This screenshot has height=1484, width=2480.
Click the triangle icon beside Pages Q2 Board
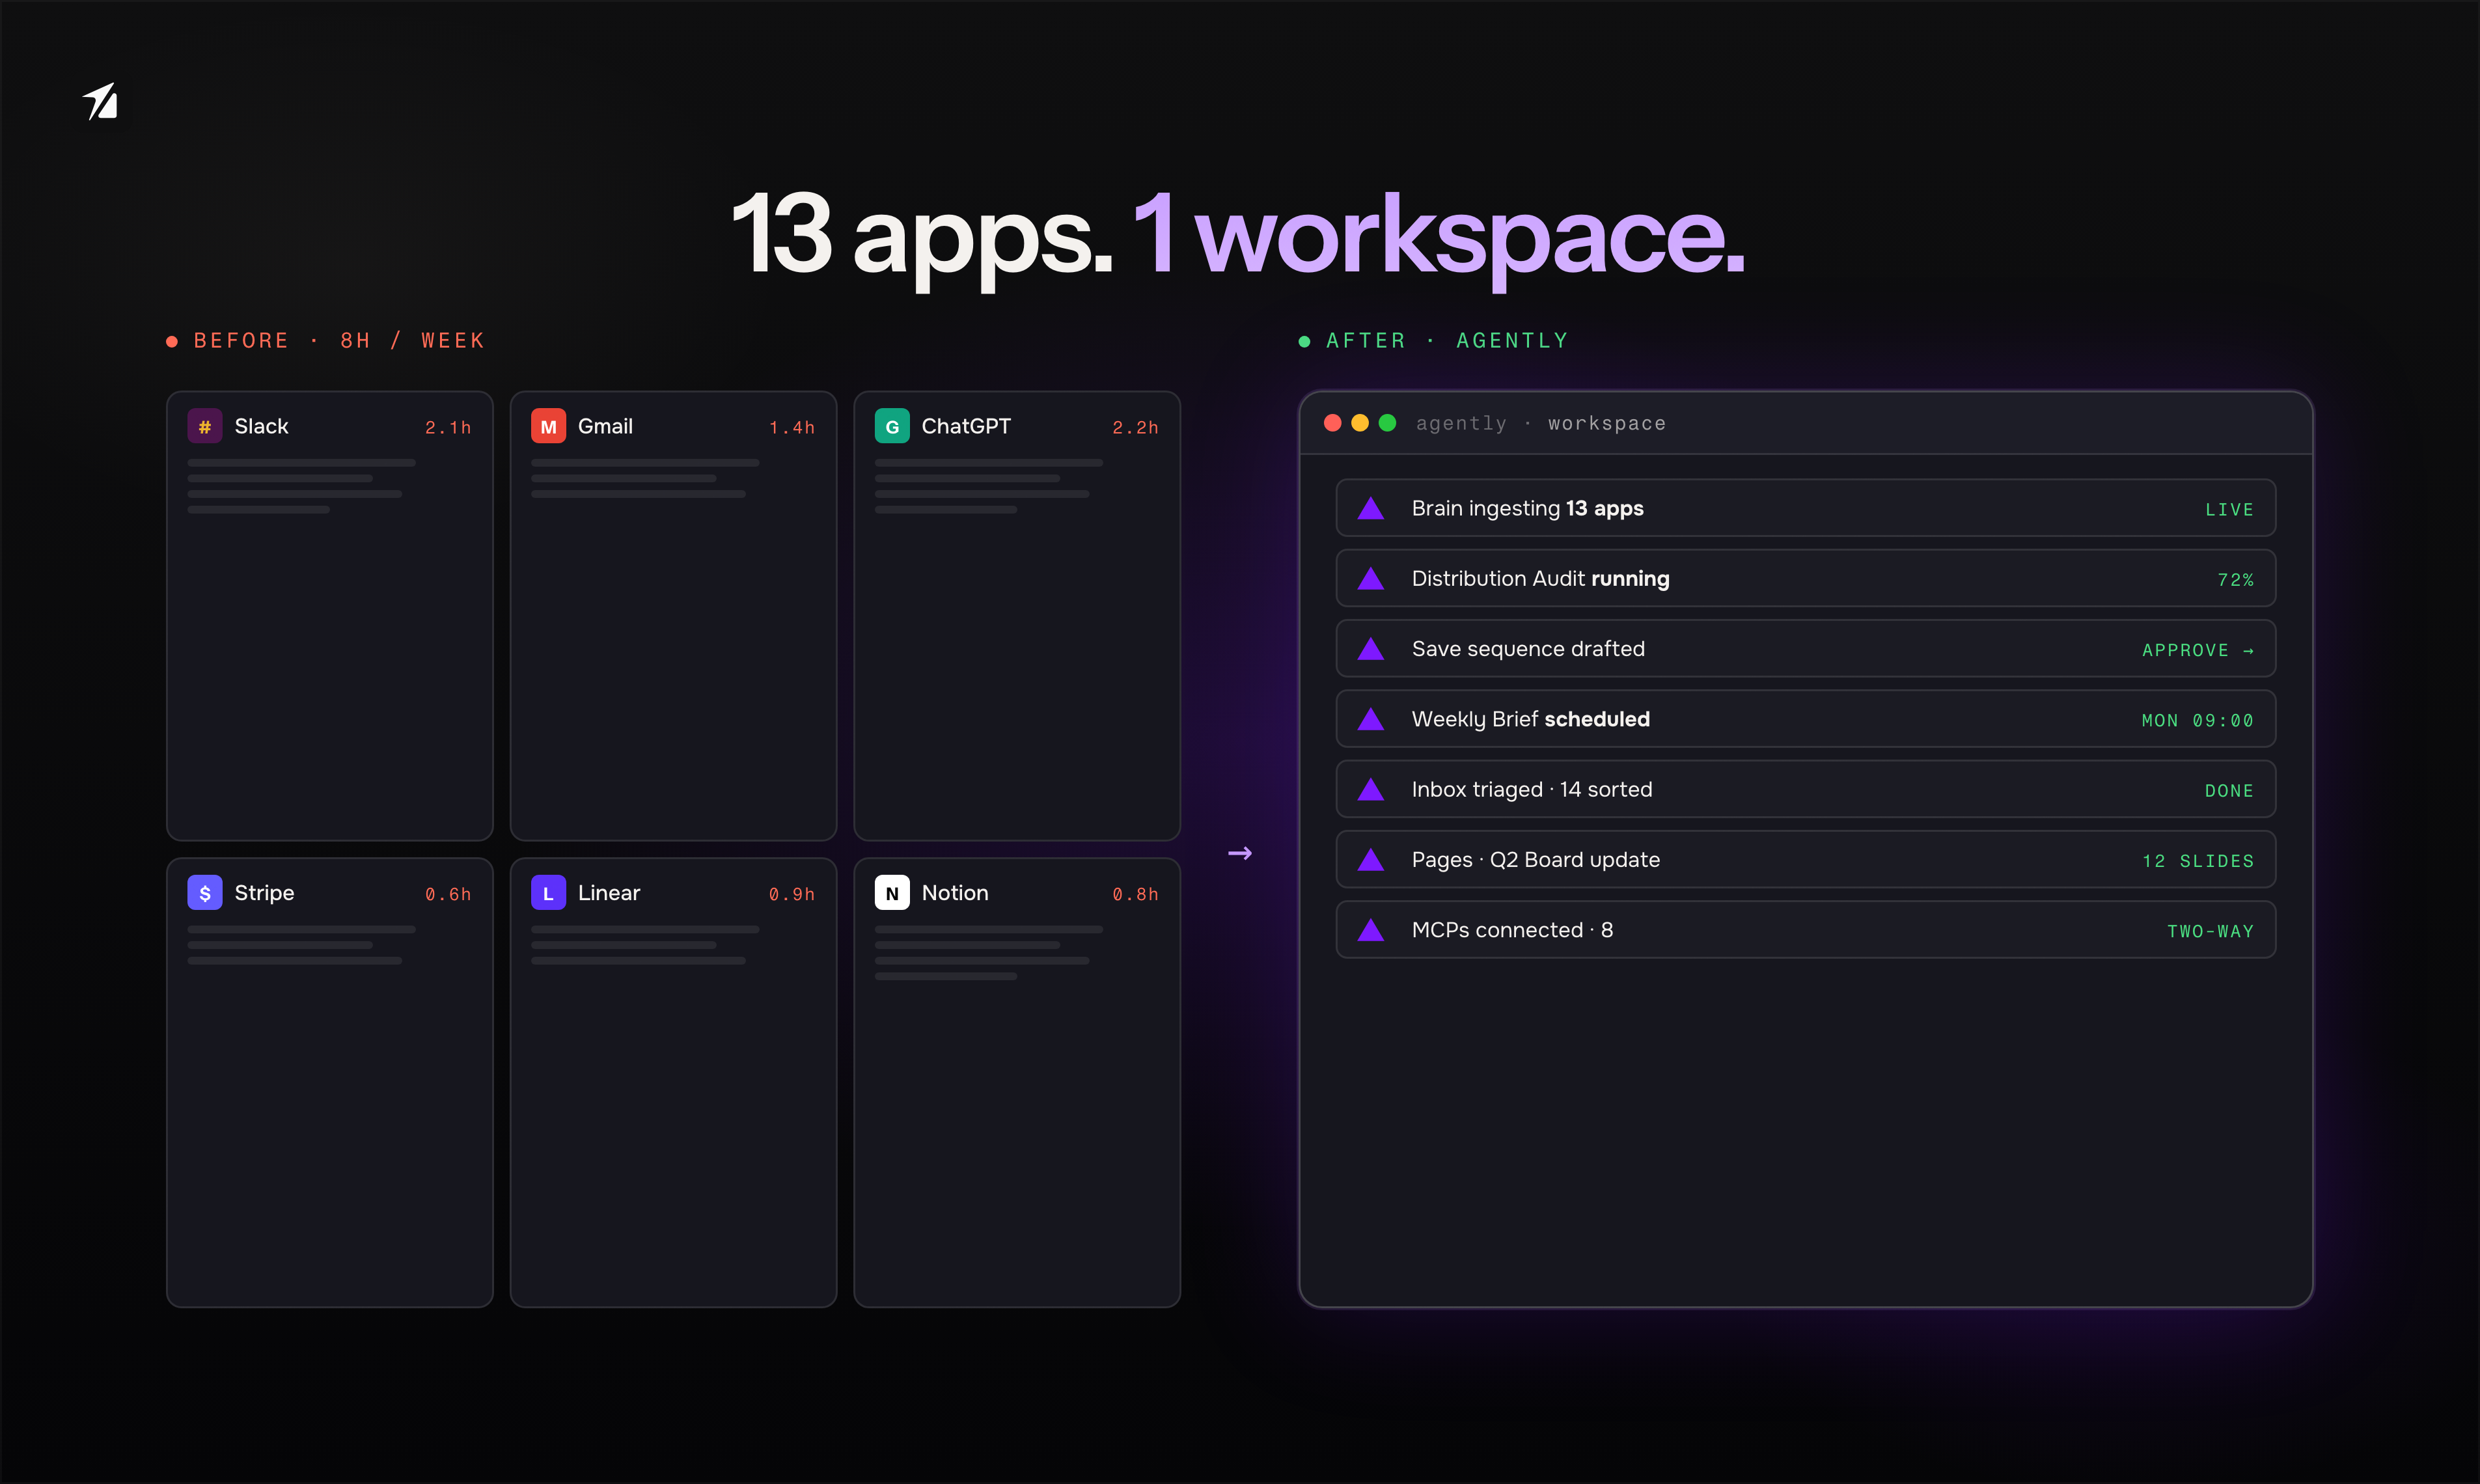pos(1371,860)
